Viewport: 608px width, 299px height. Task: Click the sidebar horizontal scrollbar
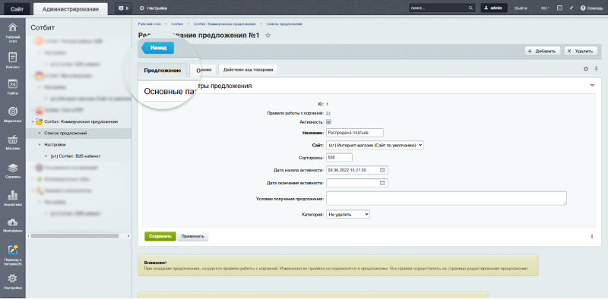click(74, 235)
